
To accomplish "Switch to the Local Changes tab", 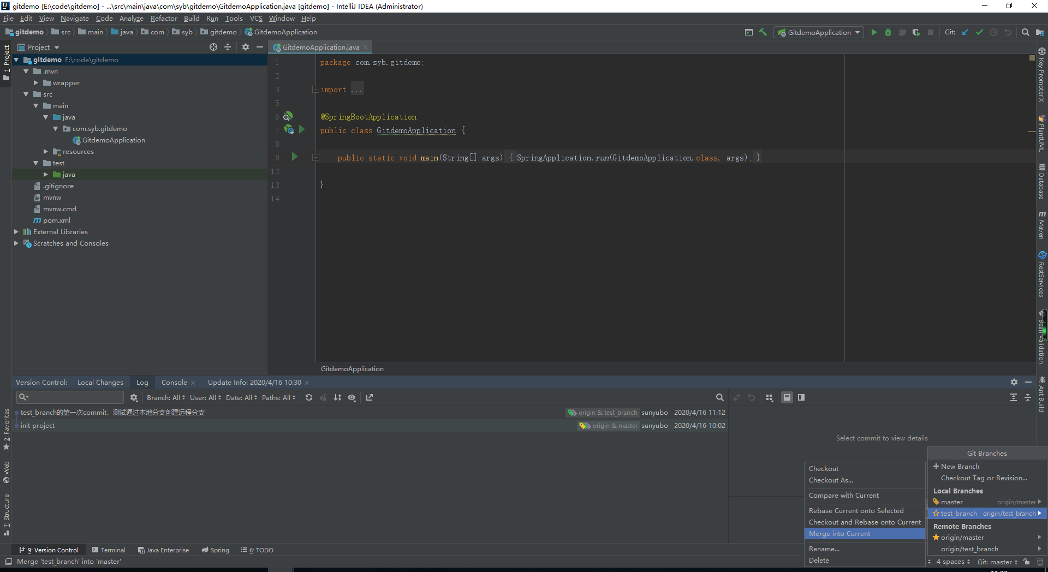I will tap(100, 382).
